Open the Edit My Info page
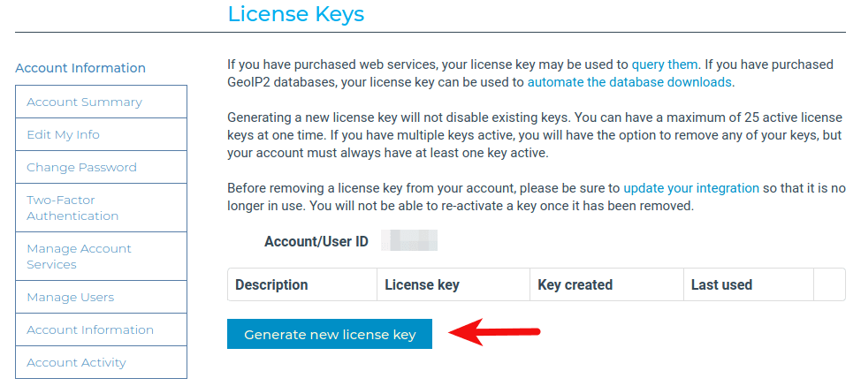The image size is (861, 386). point(63,134)
